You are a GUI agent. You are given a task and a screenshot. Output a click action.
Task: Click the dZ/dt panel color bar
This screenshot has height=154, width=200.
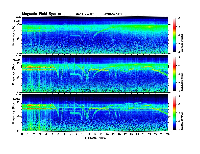[x=174, y=113]
